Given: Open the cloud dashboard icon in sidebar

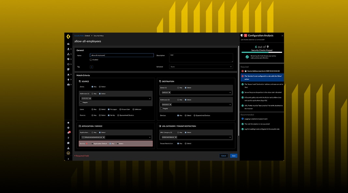Looking at the screenshot, I should [x=68, y=44].
